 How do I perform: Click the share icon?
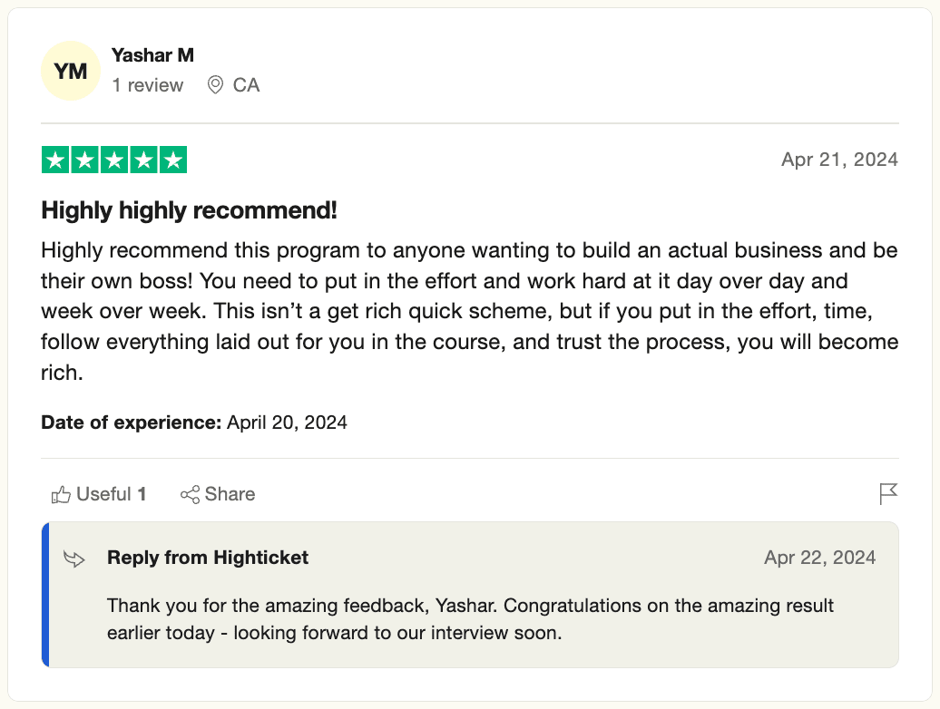pos(190,494)
